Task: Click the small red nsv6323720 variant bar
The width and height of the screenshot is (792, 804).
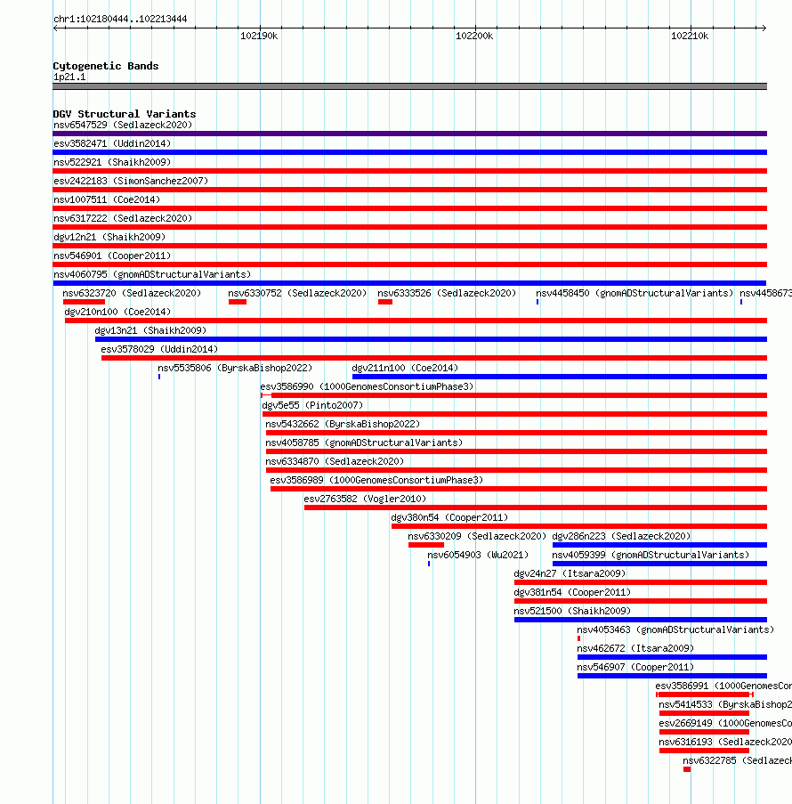Action: coord(84,302)
